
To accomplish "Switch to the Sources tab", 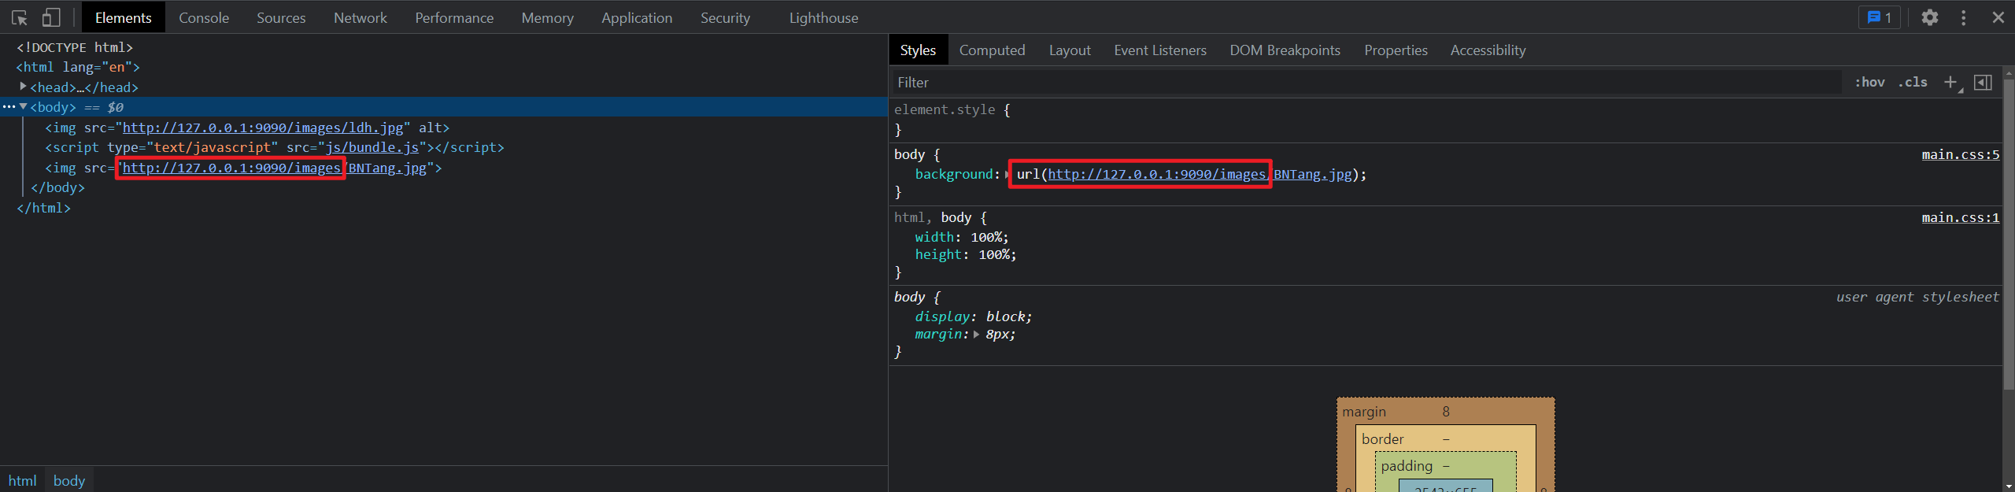I will coord(281,17).
